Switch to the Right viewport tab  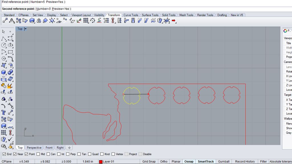[x=60, y=148]
